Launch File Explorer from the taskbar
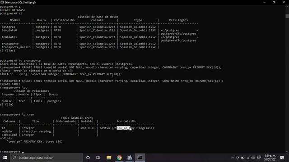289x162 pixels. tap(109, 158)
